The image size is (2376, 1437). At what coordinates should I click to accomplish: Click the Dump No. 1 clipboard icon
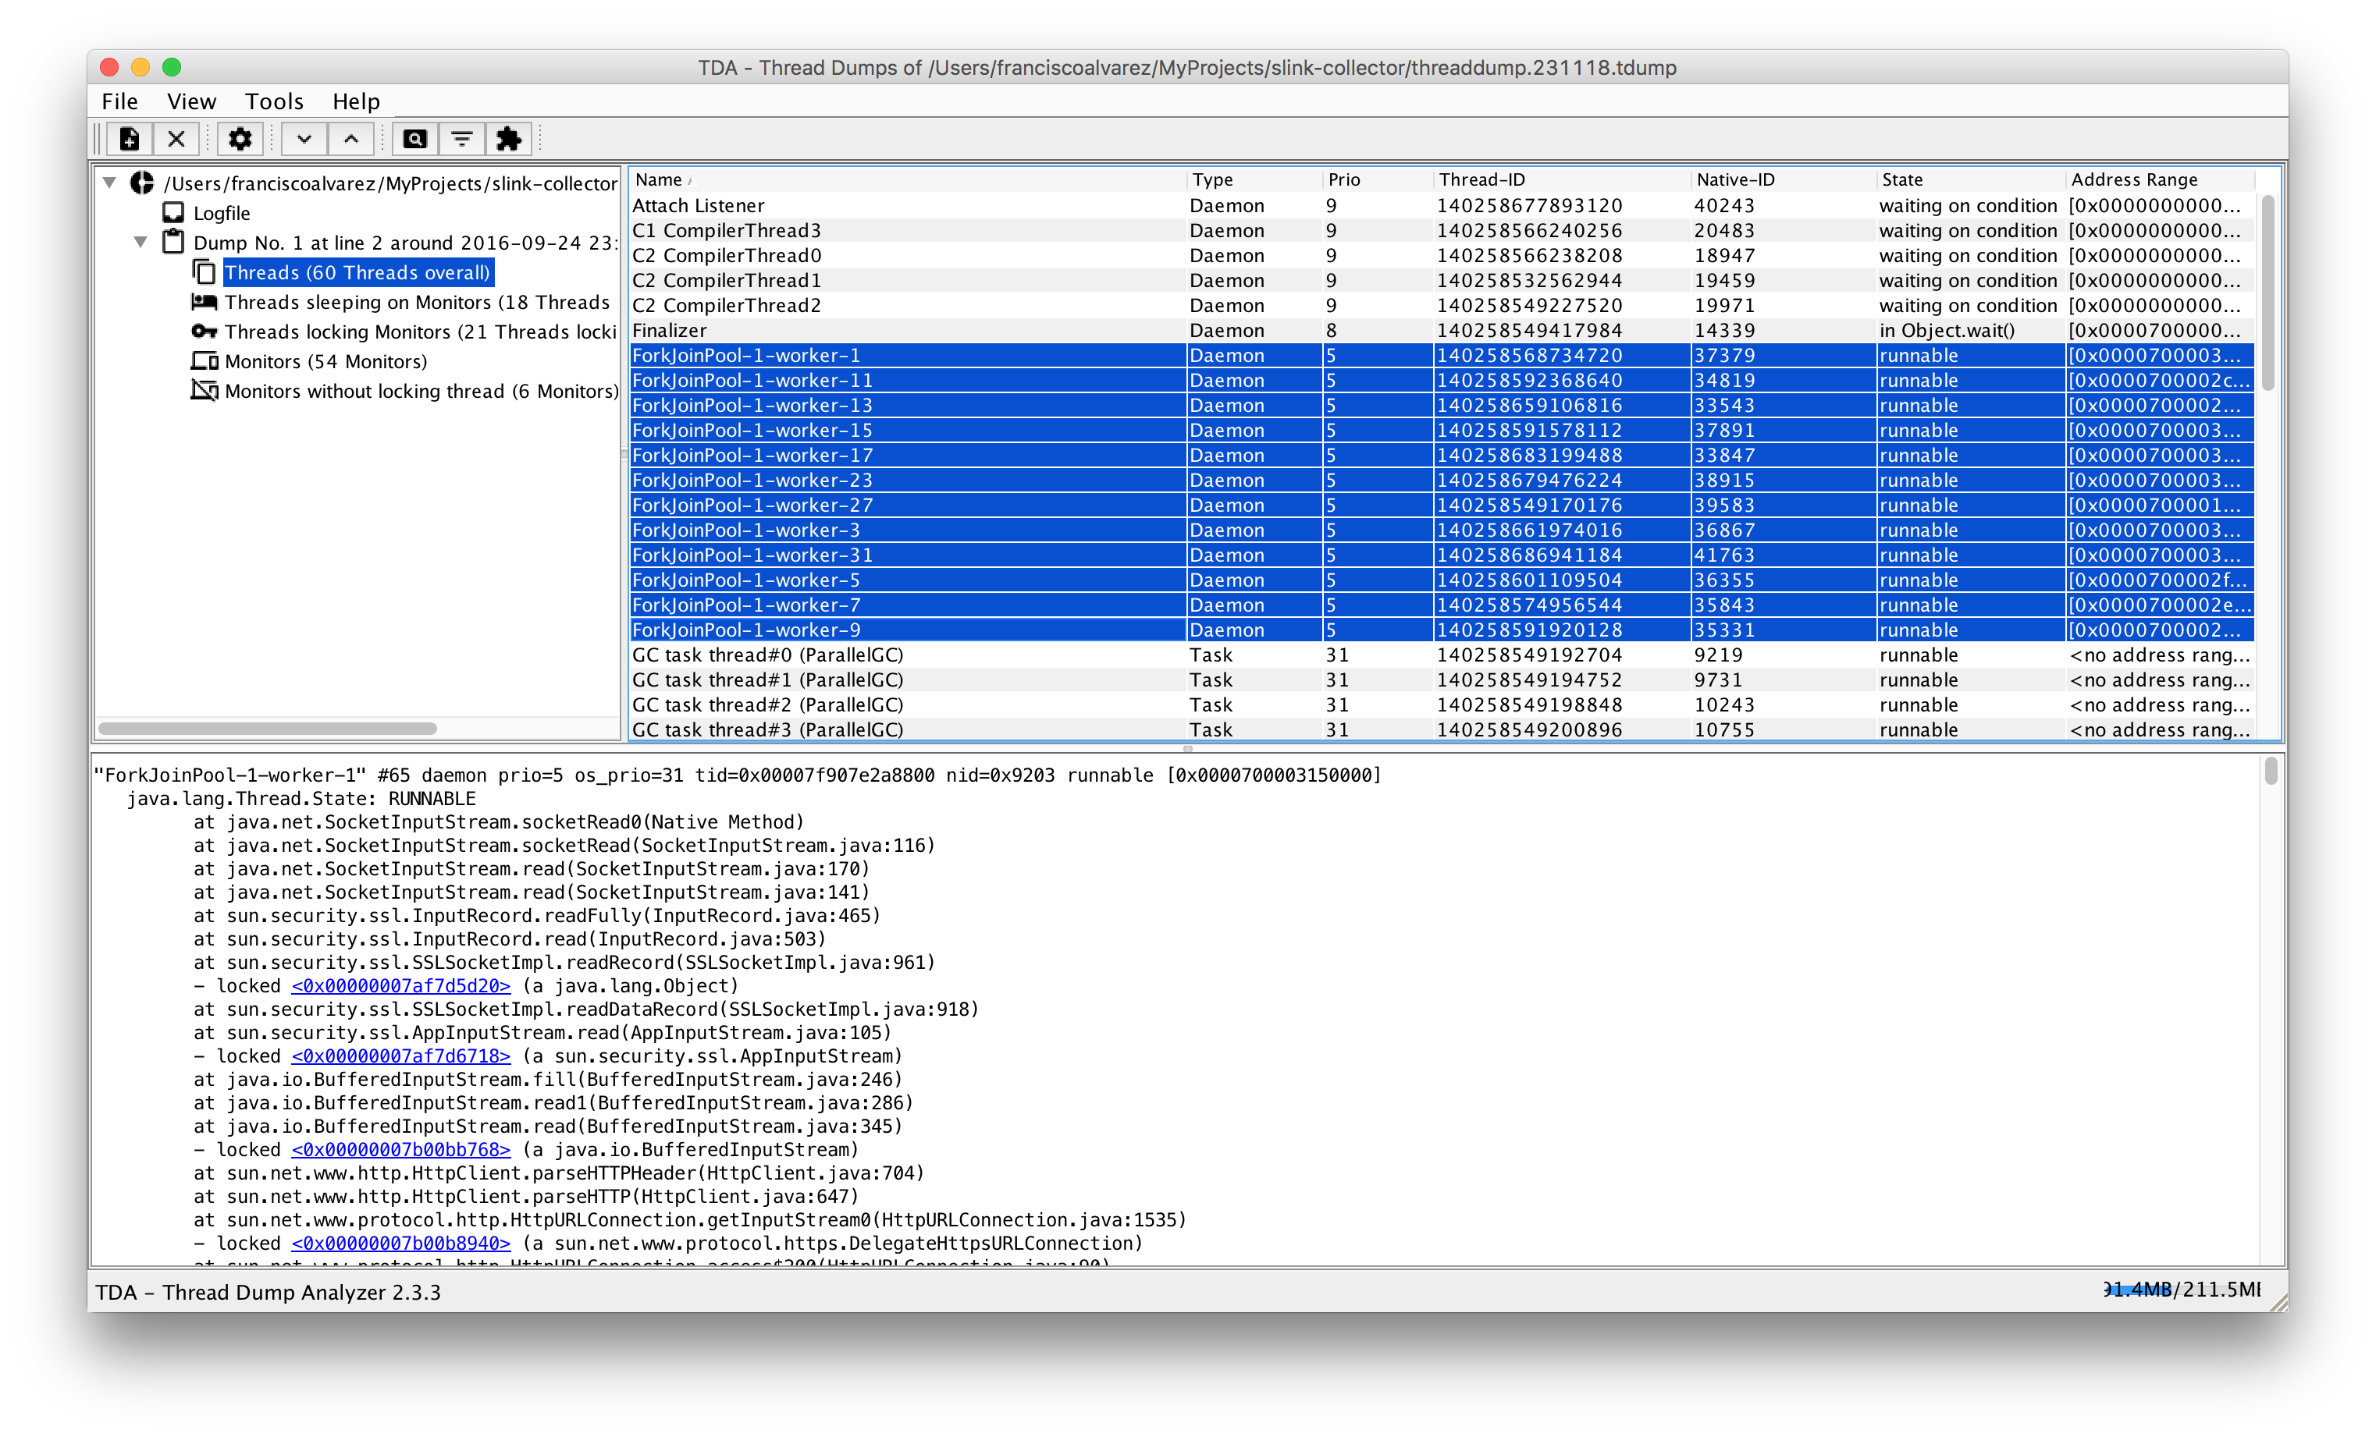tap(173, 242)
